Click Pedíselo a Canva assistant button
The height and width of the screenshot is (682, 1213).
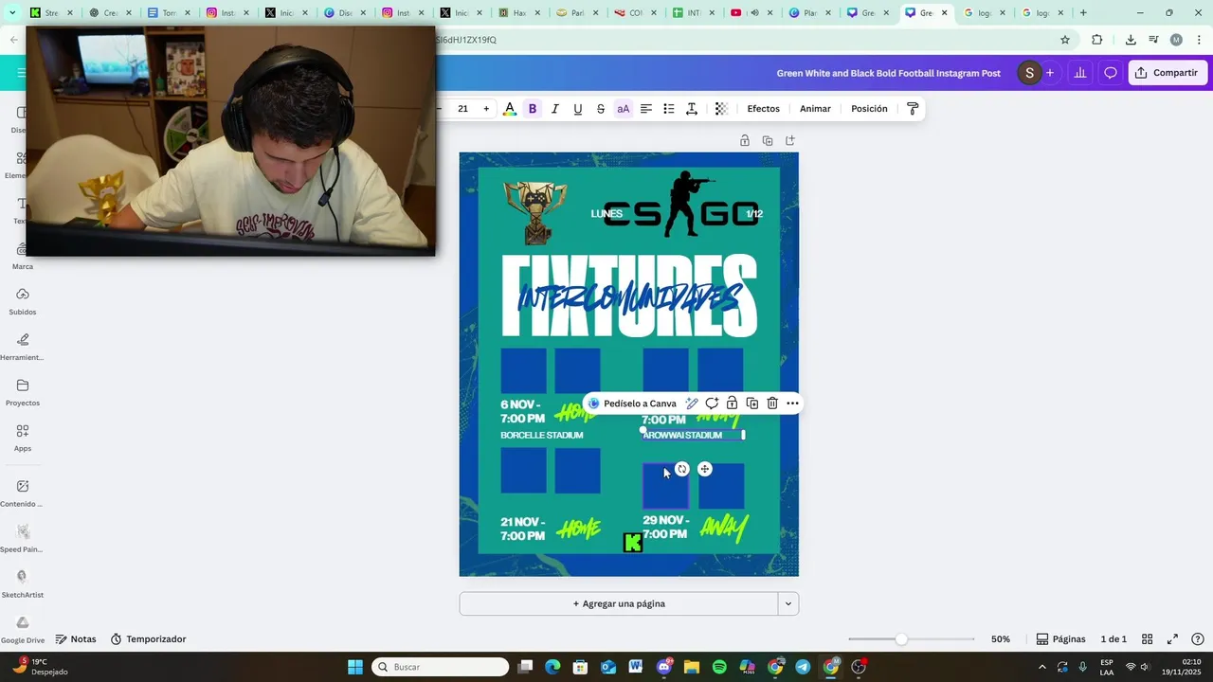[x=632, y=404]
